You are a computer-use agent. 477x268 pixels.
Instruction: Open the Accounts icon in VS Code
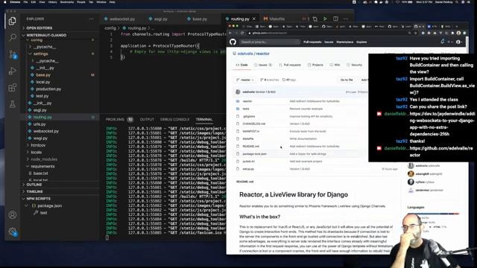point(13,214)
